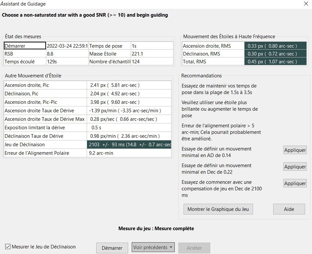Click the Arrêter button
Screen dimensions: 312x254
[194, 248]
